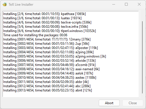Click the 'TeX Live Installer' window title text
The image size is (146, 109).
point(21,5)
